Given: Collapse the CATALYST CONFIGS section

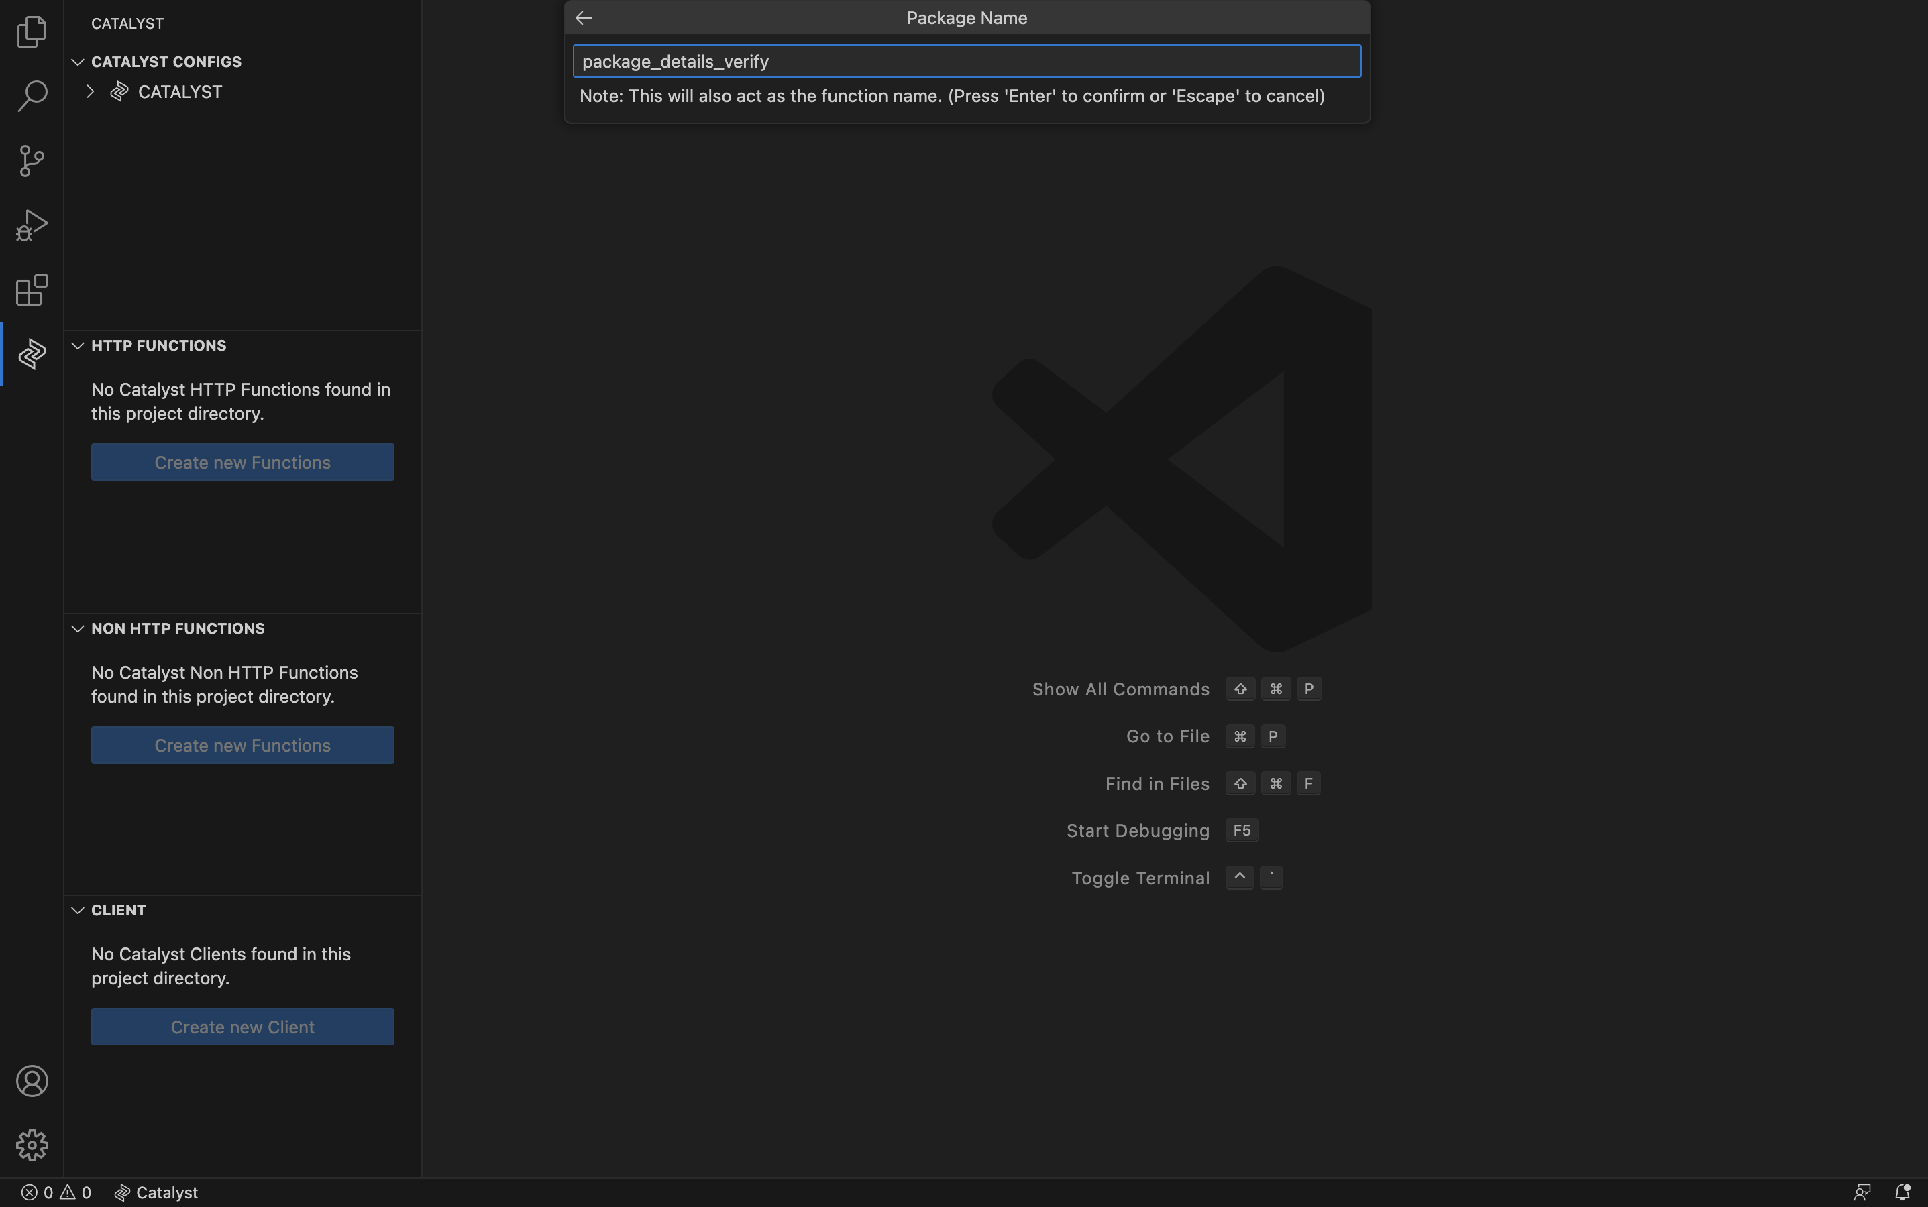Looking at the screenshot, I should (78, 62).
